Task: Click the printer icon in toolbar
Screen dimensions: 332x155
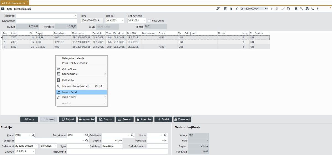Action: 307,9
